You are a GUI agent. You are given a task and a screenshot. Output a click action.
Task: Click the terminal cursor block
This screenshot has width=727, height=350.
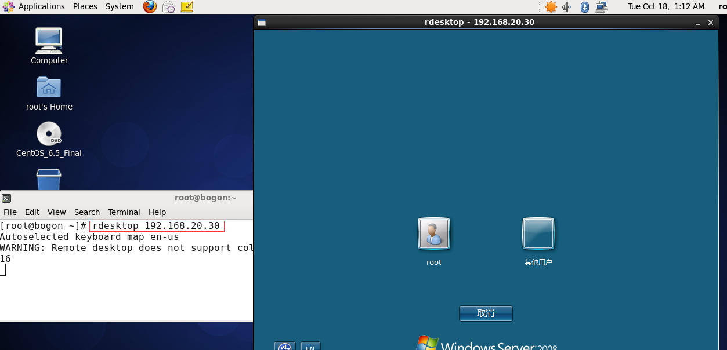click(3, 270)
